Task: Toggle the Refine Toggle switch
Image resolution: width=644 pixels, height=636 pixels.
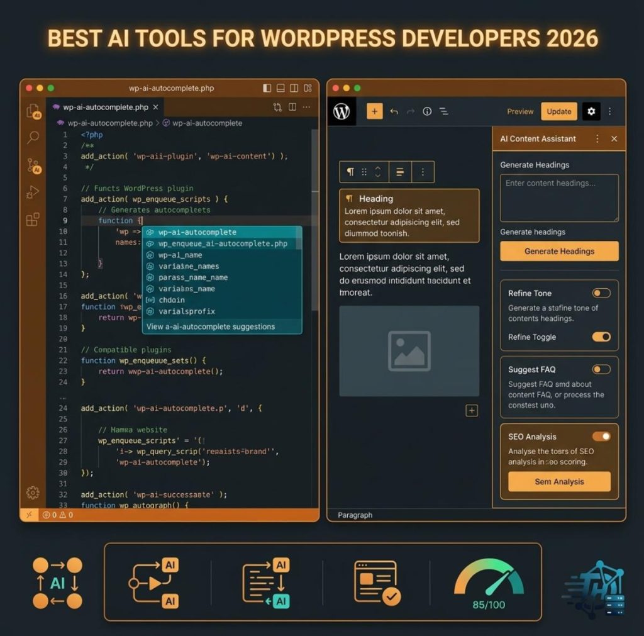Action: (x=601, y=337)
